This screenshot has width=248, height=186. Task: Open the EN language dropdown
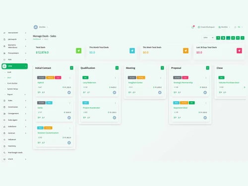(239, 27)
